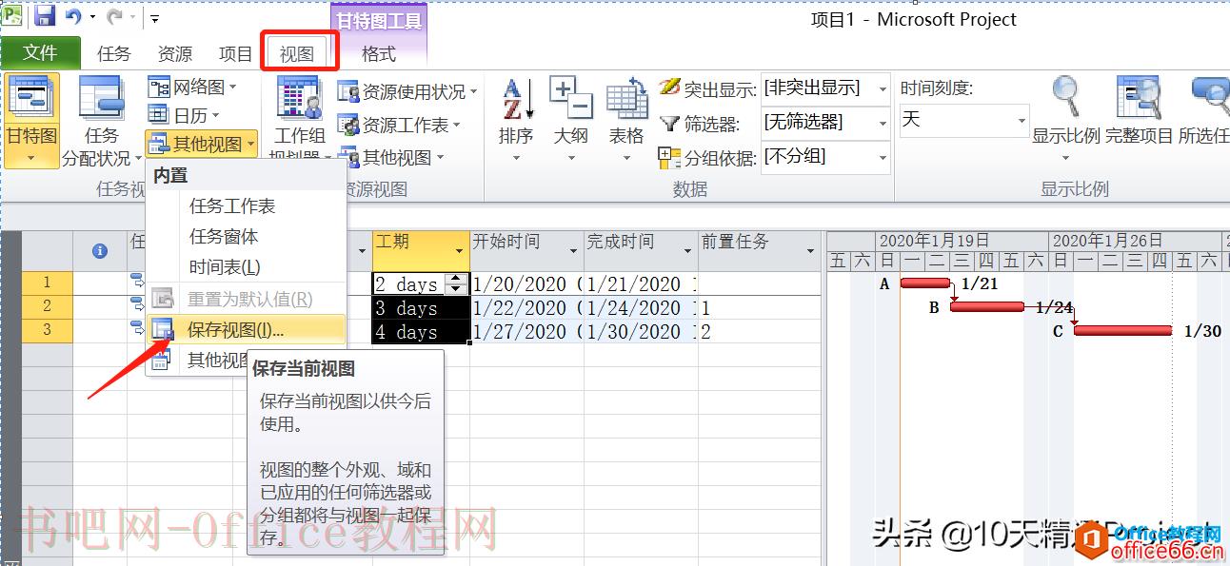
Task: Select finish date cell 1/30/2020
Action: pyautogui.click(x=641, y=331)
